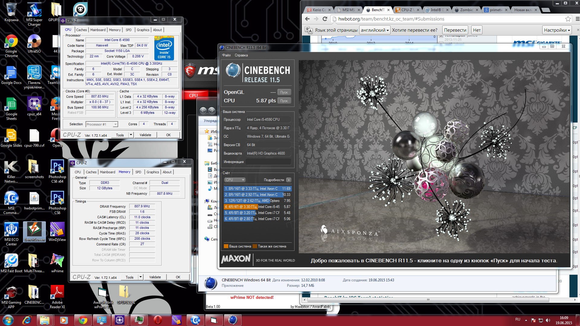Switch to Zombie Chrome tab
The height and width of the screenshot is (326, 580).
[x=466, y=10]
